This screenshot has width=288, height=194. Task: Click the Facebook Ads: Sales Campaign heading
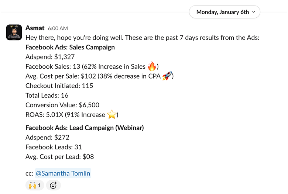pyautogui.click(x=70, y=47)
